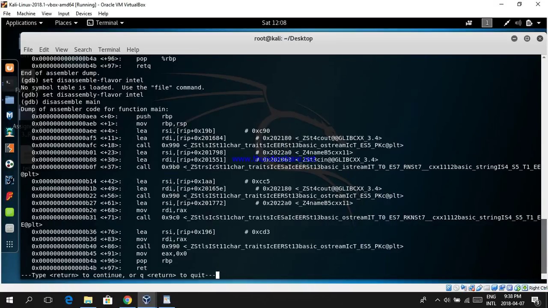Click VirtualBox keyboard capture arrow indicator

coord(525,288)
